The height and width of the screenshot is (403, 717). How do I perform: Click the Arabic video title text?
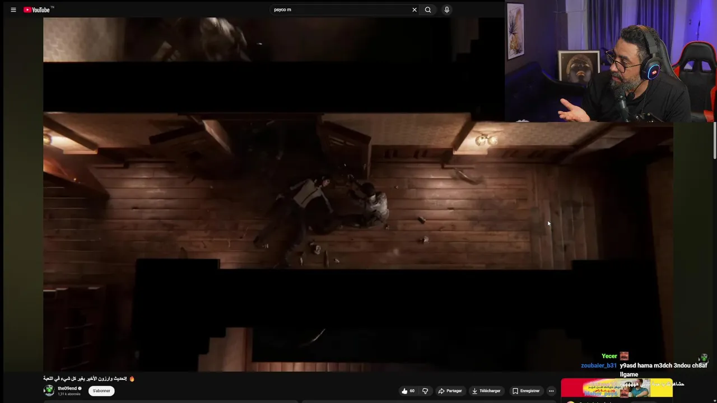click(86, 378)
